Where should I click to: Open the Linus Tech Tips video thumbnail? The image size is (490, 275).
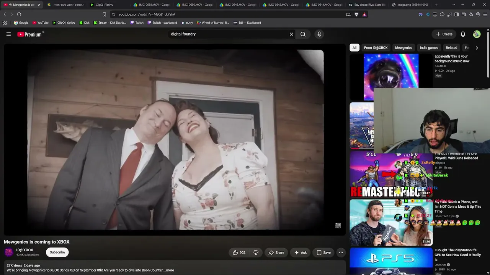pos(391,223)
